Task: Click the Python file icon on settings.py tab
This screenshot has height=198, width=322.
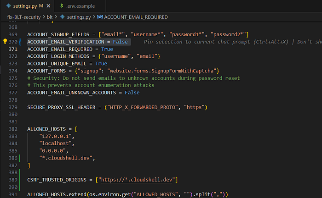Action: tap(8, 5)
